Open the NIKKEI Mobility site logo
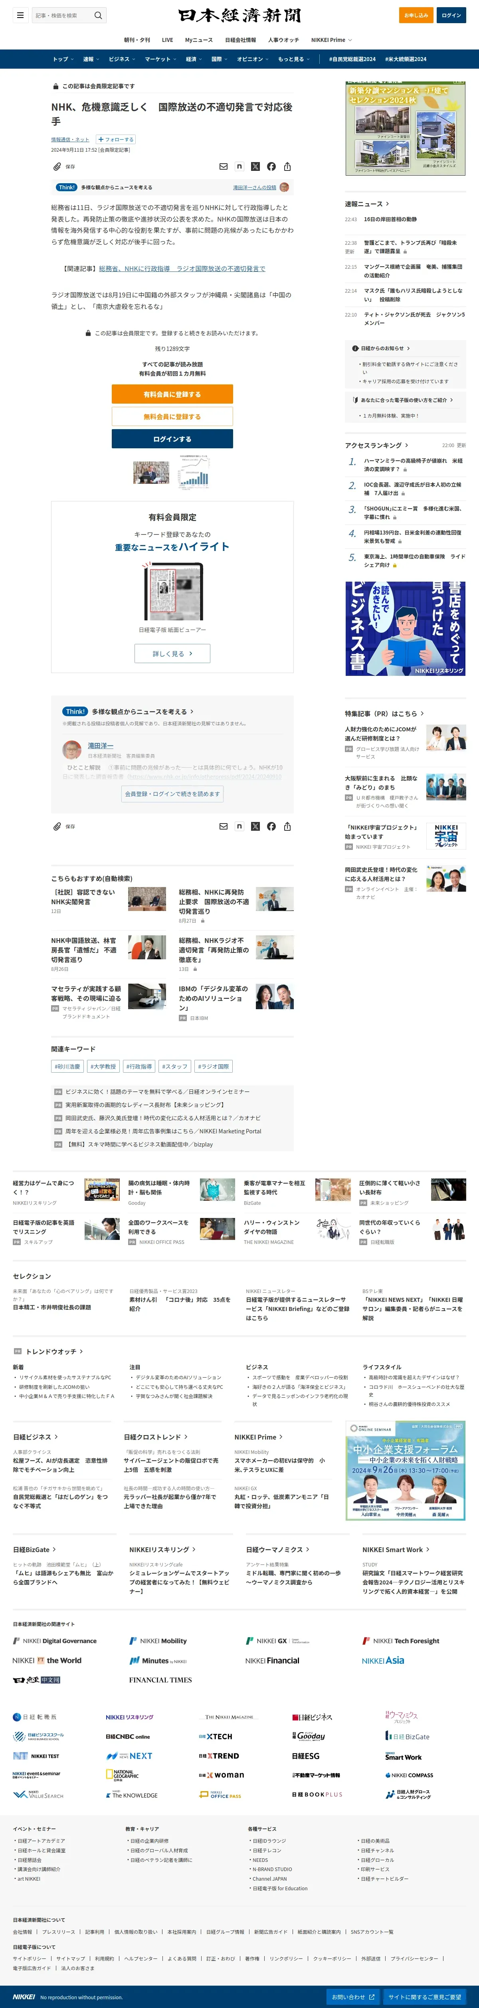Image resolution: width=479 pixels, height=2008 pixels. coord(158,1641)
